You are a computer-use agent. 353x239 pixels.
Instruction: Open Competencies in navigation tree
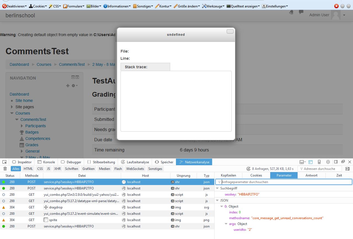(38, 138)
